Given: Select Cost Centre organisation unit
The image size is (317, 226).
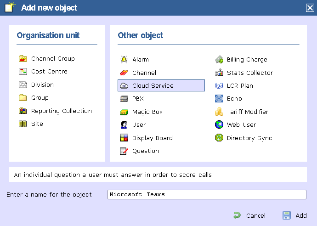Looking at the screenshot, I should [49, 72].
